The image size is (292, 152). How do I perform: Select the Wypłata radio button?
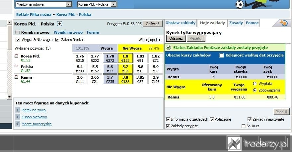tap(255, 84)
